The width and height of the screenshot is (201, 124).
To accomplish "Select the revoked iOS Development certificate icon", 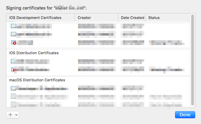I will (14, 42).
